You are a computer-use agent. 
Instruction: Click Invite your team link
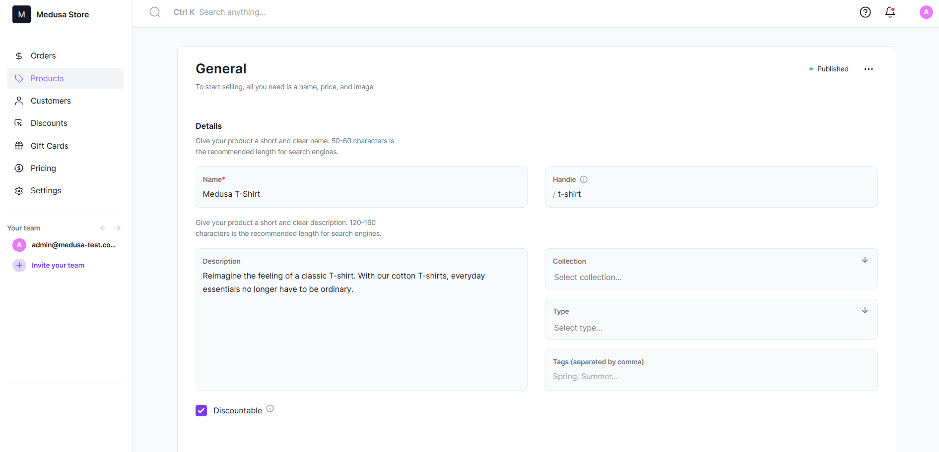coord(58,266)
